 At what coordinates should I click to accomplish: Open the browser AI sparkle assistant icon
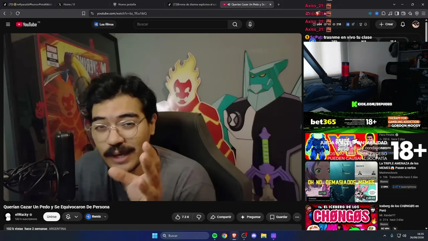410,13
